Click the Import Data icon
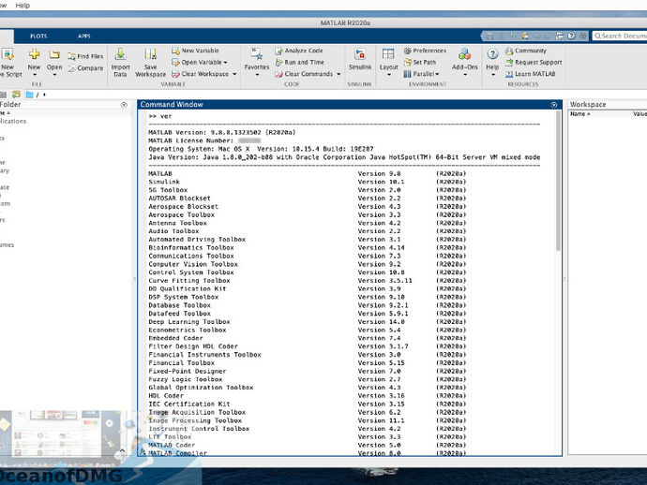The height and width of the screenshot is (485, 647). pyautogui.click(x=120, y=54)
